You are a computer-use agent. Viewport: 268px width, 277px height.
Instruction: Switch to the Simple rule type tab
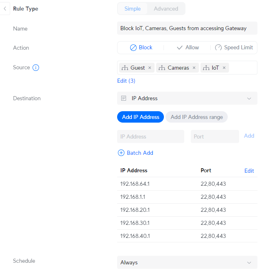click(x=133, y=9)
